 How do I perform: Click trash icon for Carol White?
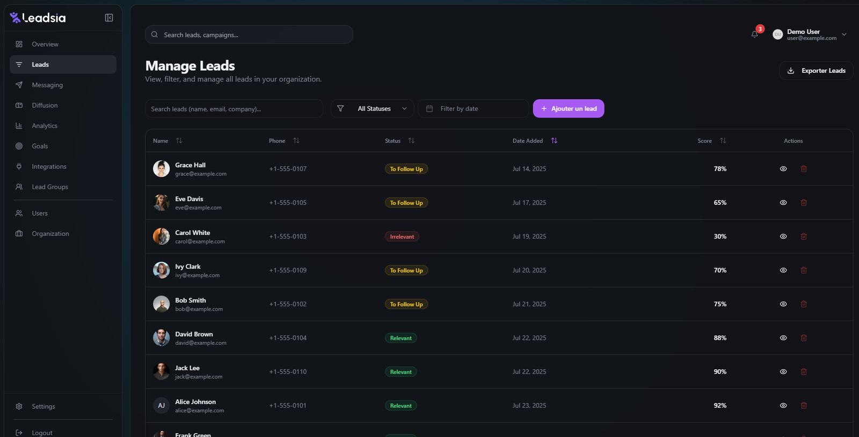pyautogui.click(x=804, y=236)
